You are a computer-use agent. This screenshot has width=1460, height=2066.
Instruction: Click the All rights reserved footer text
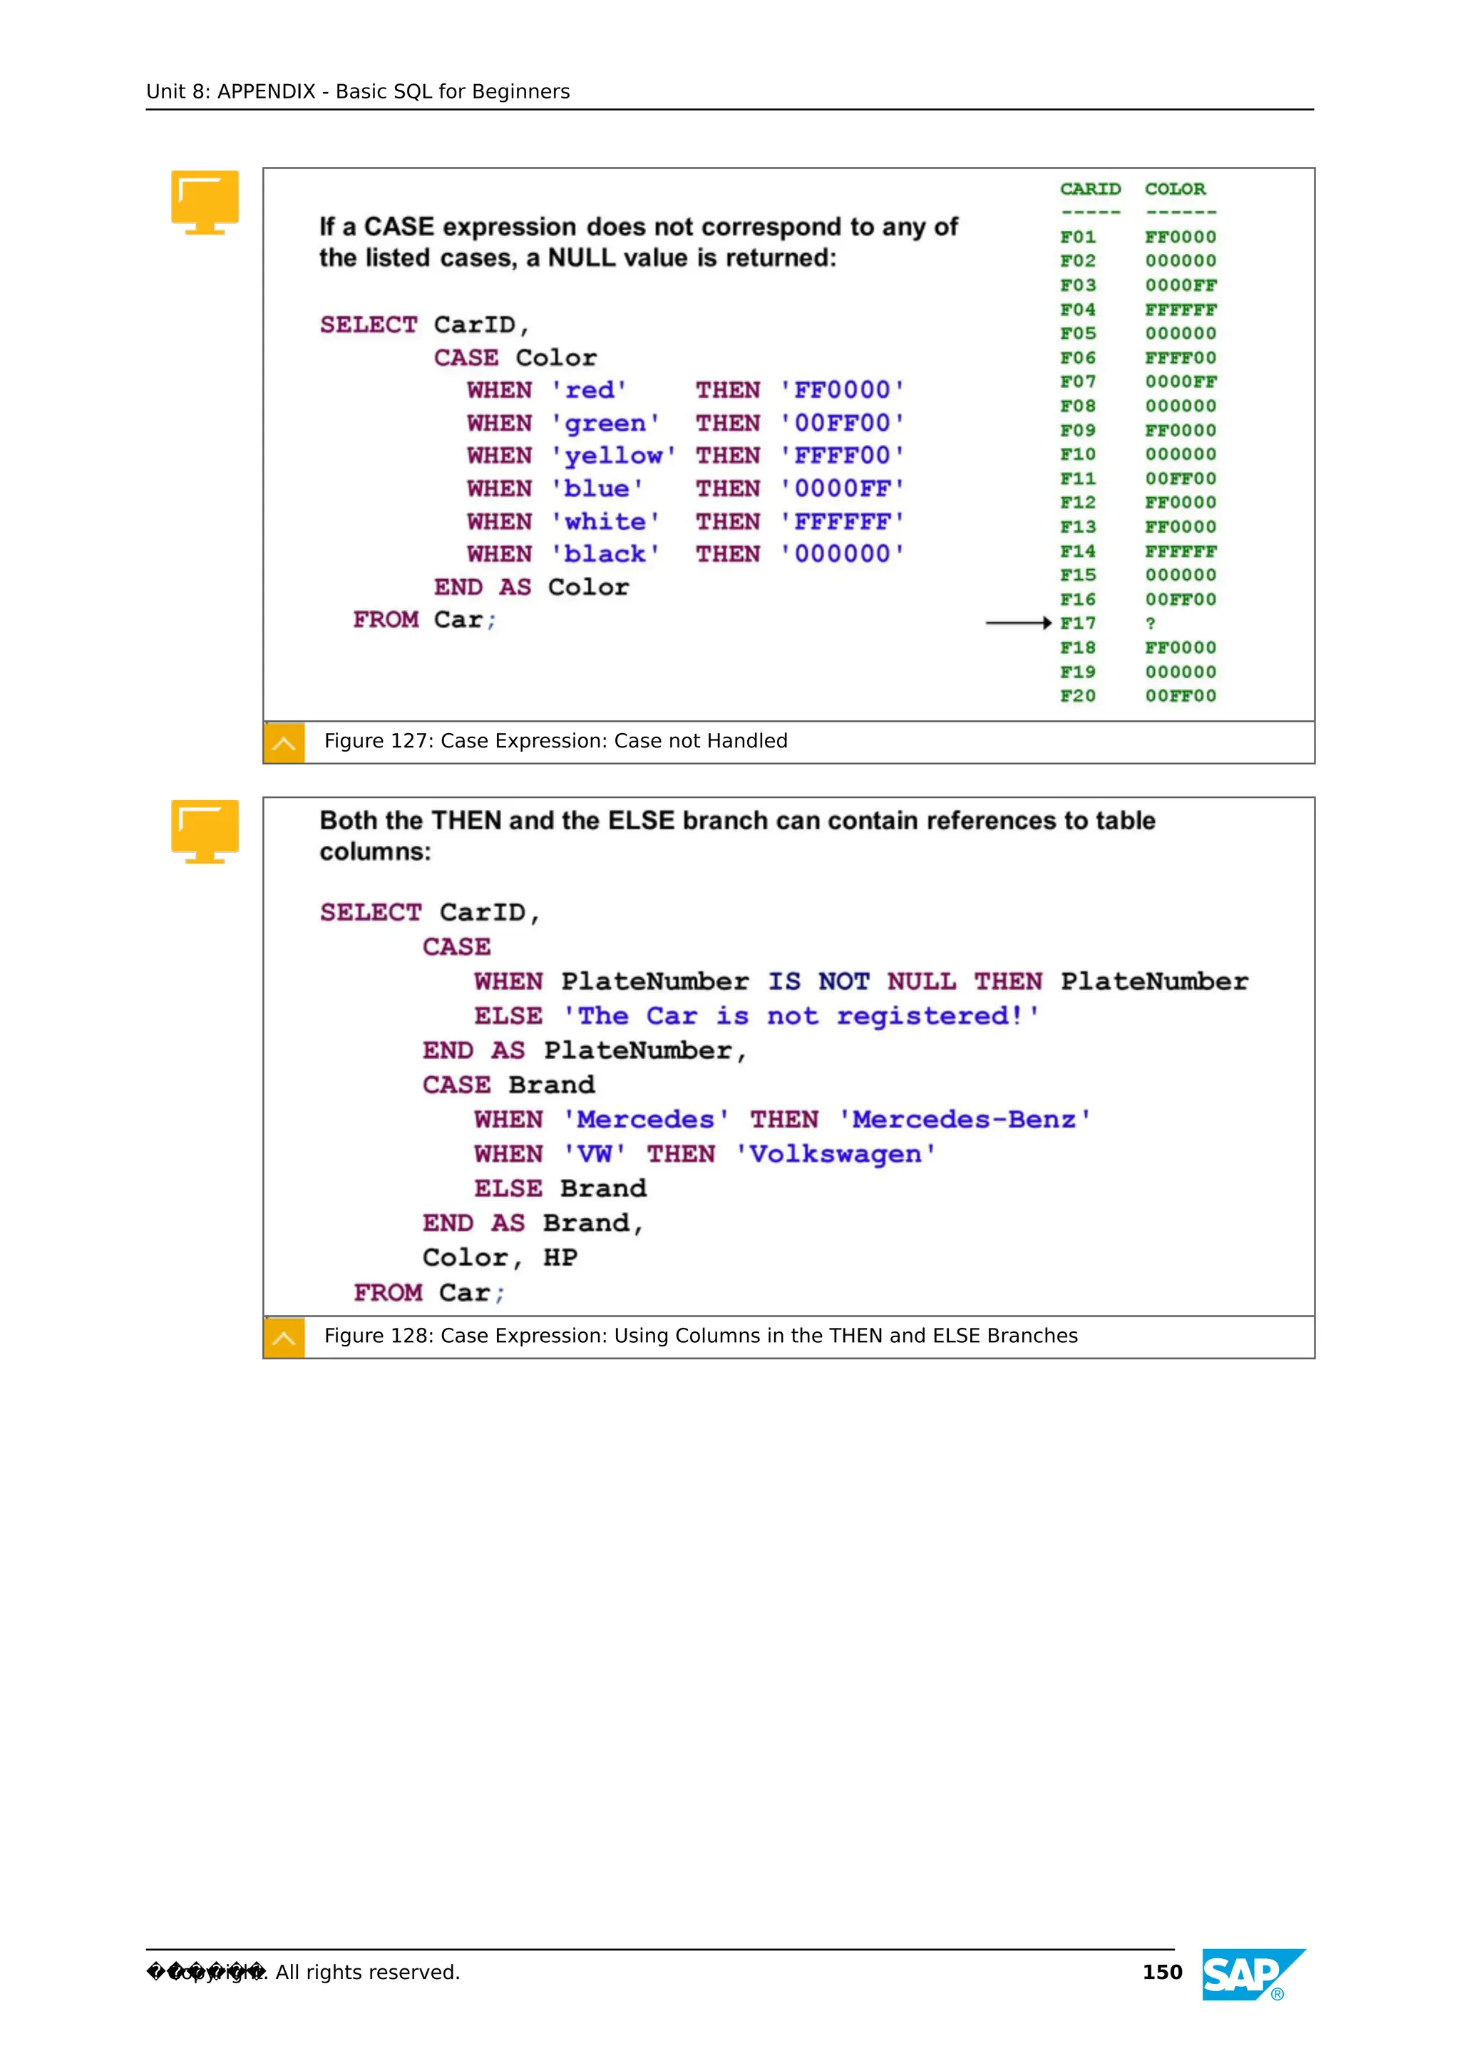(x=367, y=1973)
